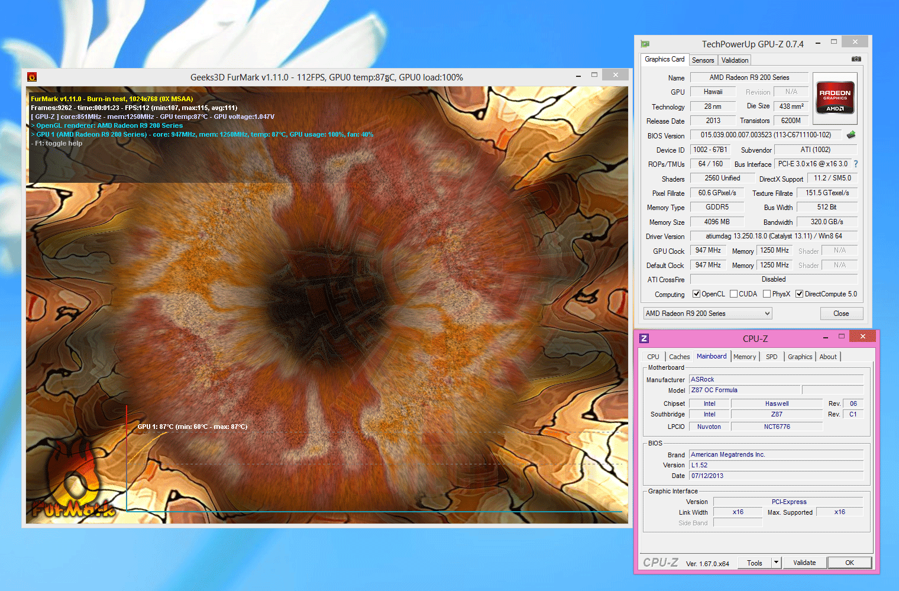Toggle the OpenCL checkbox
Screen dimensions: 899x591
(x=697, y=294)
